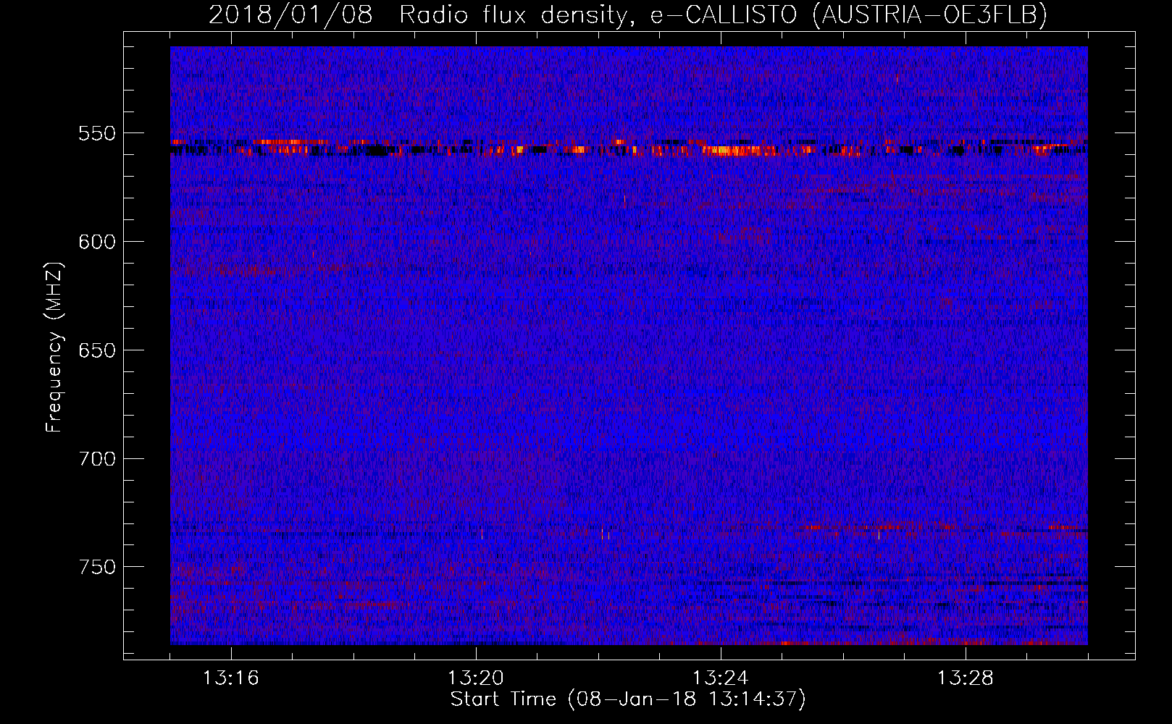Click the '13:20' time tick label

pyautogui.click(x=475, y=678)
